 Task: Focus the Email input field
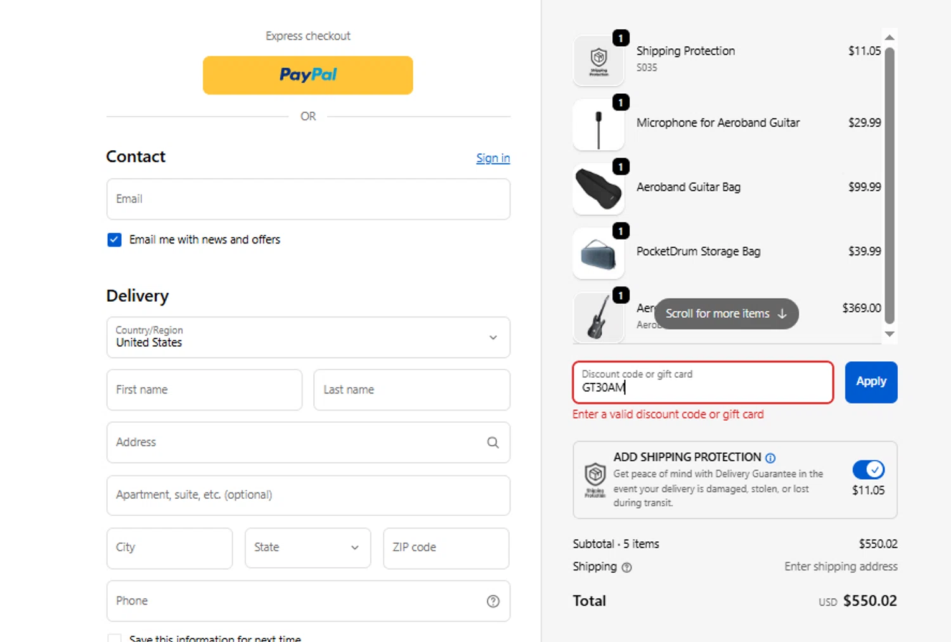(x=308, y=199)
